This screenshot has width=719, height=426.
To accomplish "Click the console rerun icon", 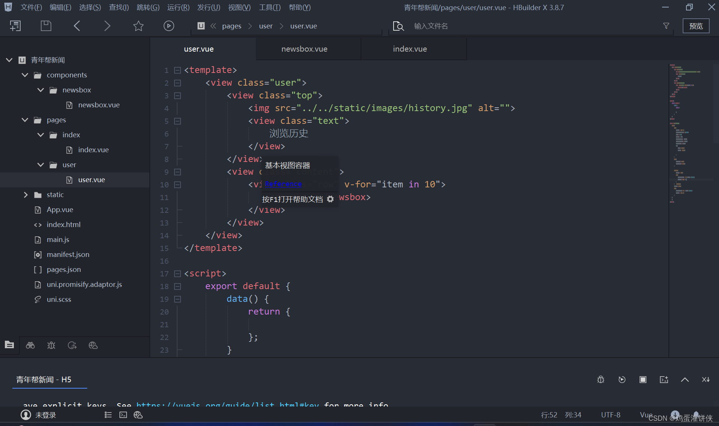I will (x=622, y=380).
